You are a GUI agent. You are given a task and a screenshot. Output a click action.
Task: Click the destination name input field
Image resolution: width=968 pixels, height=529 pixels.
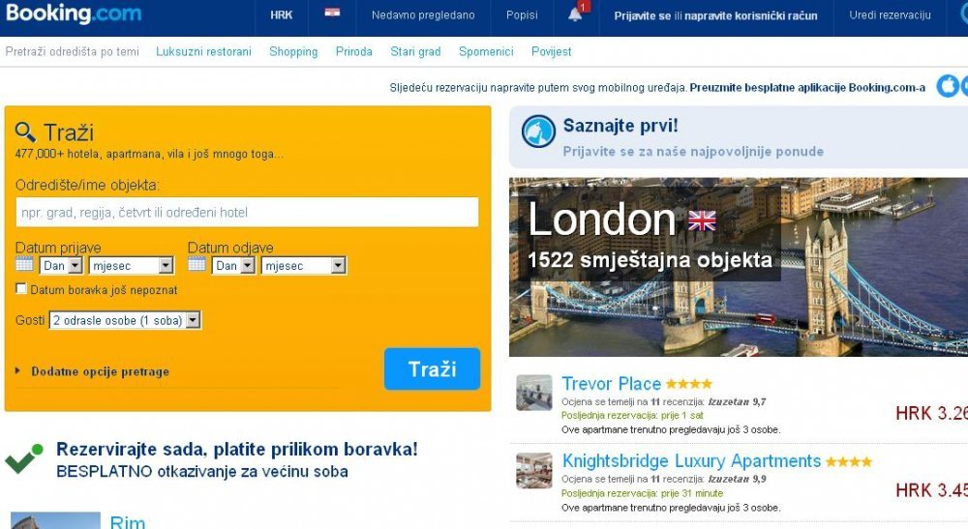tap(247, 212)
